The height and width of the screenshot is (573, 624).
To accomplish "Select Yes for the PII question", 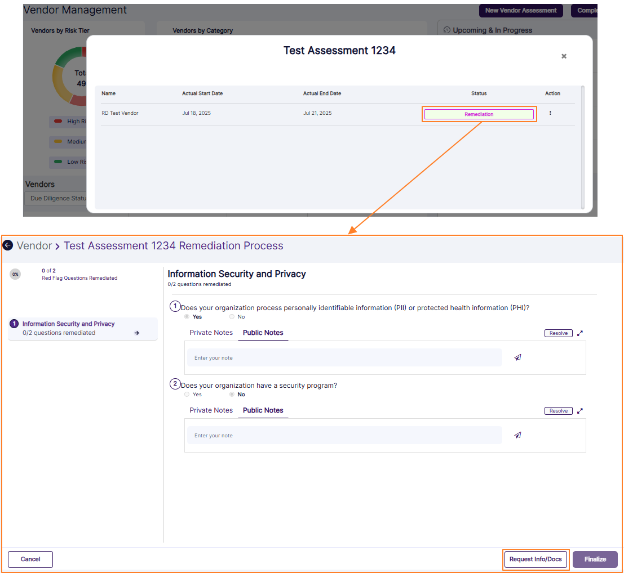I will (x=187, y=316).
